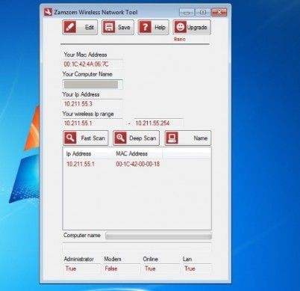Click the Online True value
Viewport: 300px width, 291px height.
[150, 269]
